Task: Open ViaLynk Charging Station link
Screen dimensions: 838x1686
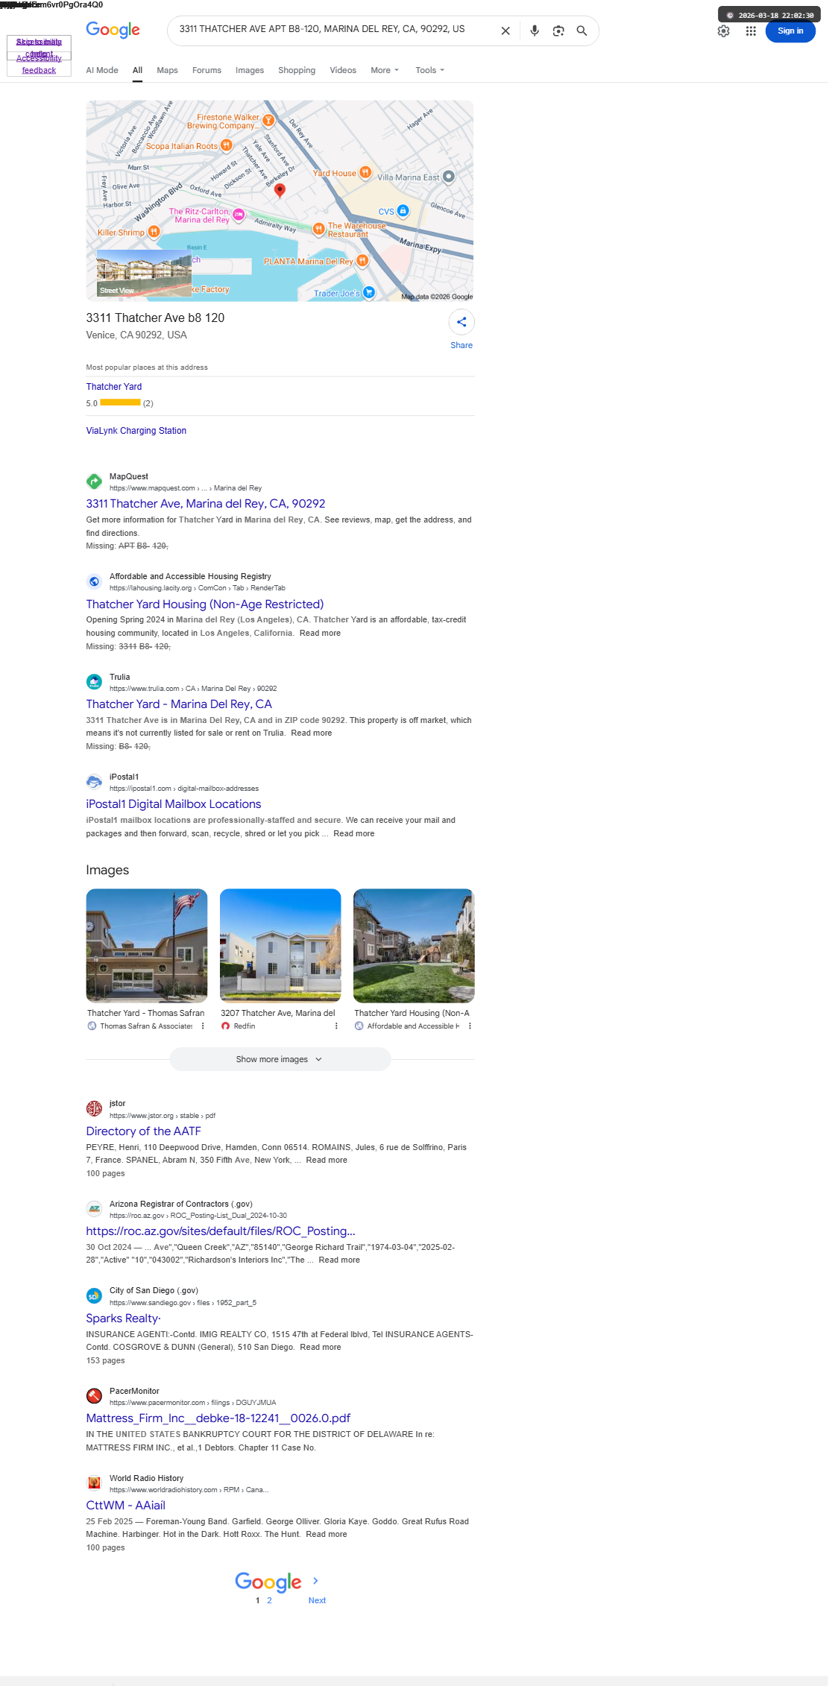Action: click(x=136, y=430)
